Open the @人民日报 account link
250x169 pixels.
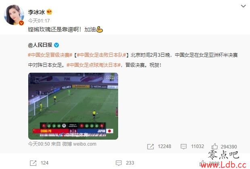(x=40, y=45)
